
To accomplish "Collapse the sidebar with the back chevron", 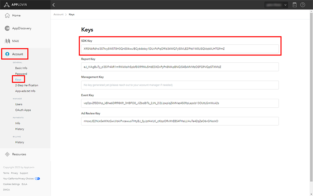I will [x=53, y=5].
